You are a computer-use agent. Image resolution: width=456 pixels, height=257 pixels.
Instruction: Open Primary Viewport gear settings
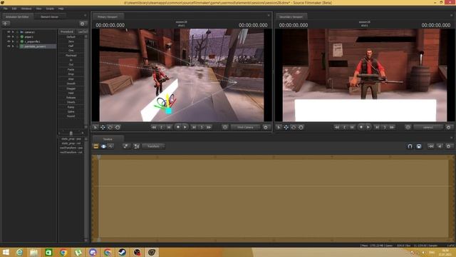266,127
